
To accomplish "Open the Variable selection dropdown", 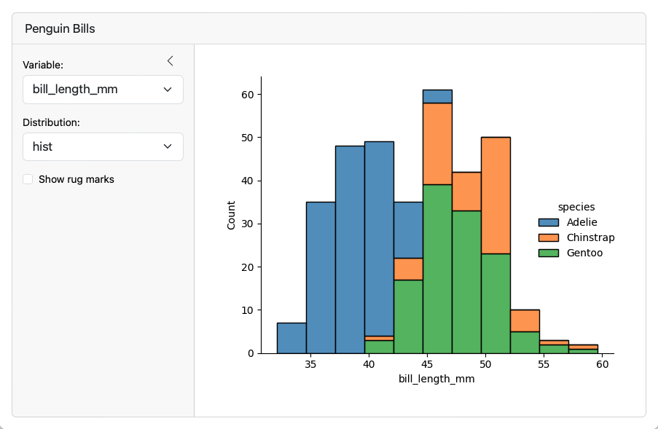I will point(103,89).
